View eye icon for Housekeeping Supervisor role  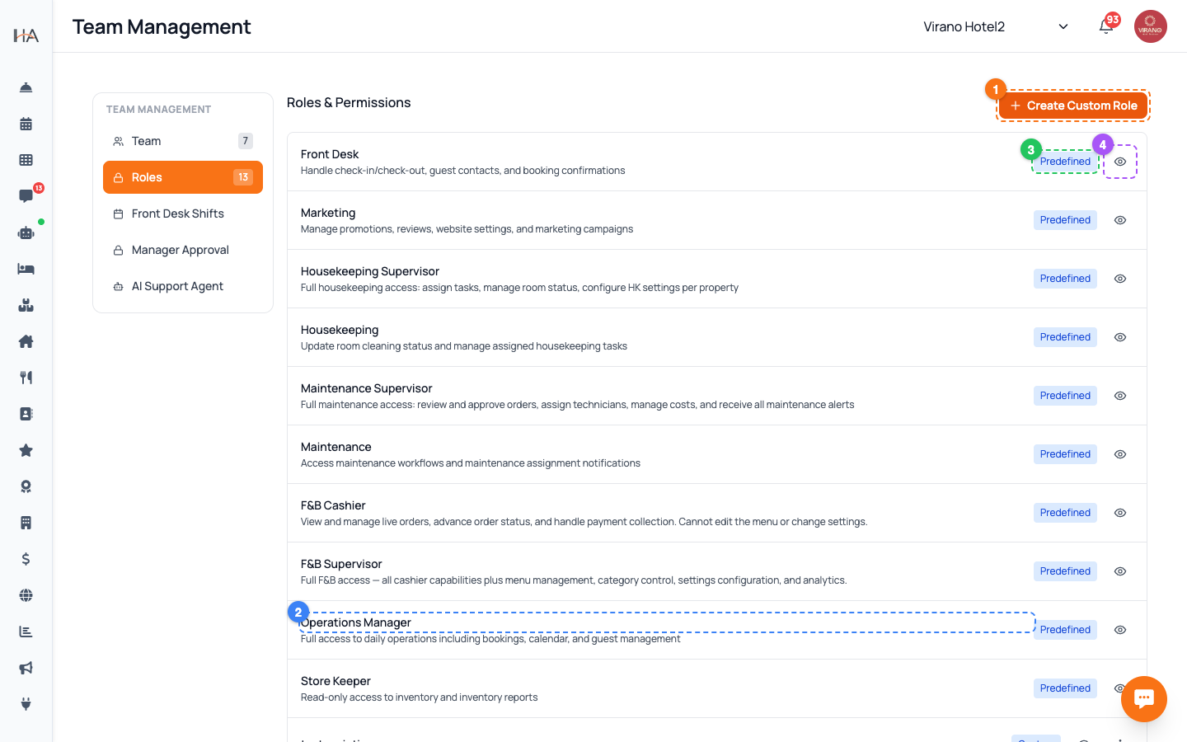pyautogui.click(x=1120, y=279)
